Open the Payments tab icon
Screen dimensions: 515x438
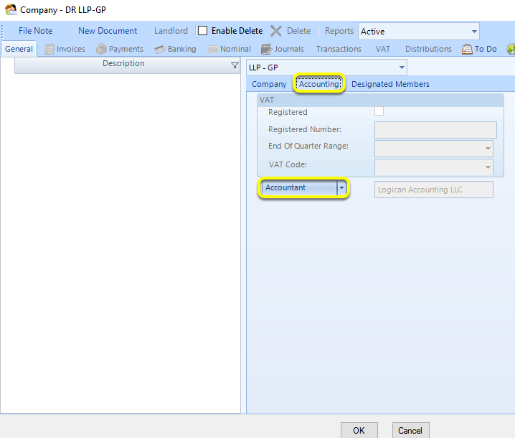click(x=101, y=49)
